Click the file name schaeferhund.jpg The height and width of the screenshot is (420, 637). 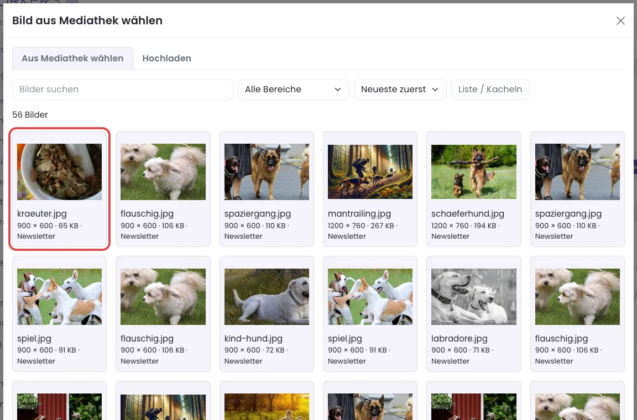[x=468, y=214]
